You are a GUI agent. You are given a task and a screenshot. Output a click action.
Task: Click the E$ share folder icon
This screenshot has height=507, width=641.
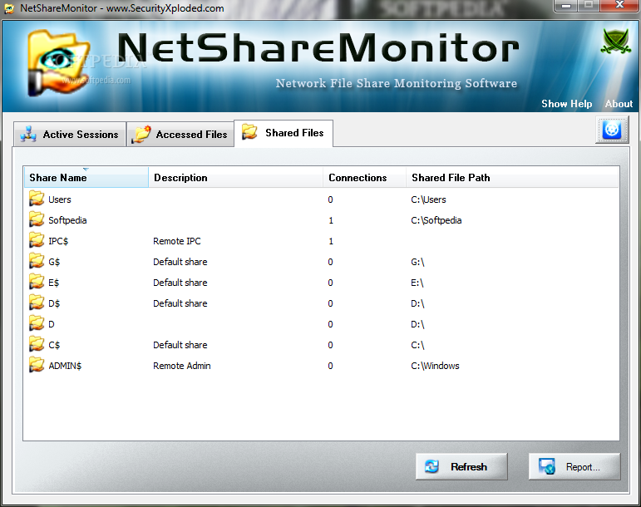click(x=37, y=283)
